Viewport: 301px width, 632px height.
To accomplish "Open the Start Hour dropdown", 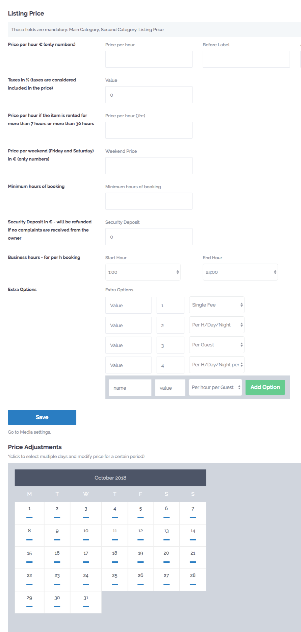I will [x=143, y=272].
